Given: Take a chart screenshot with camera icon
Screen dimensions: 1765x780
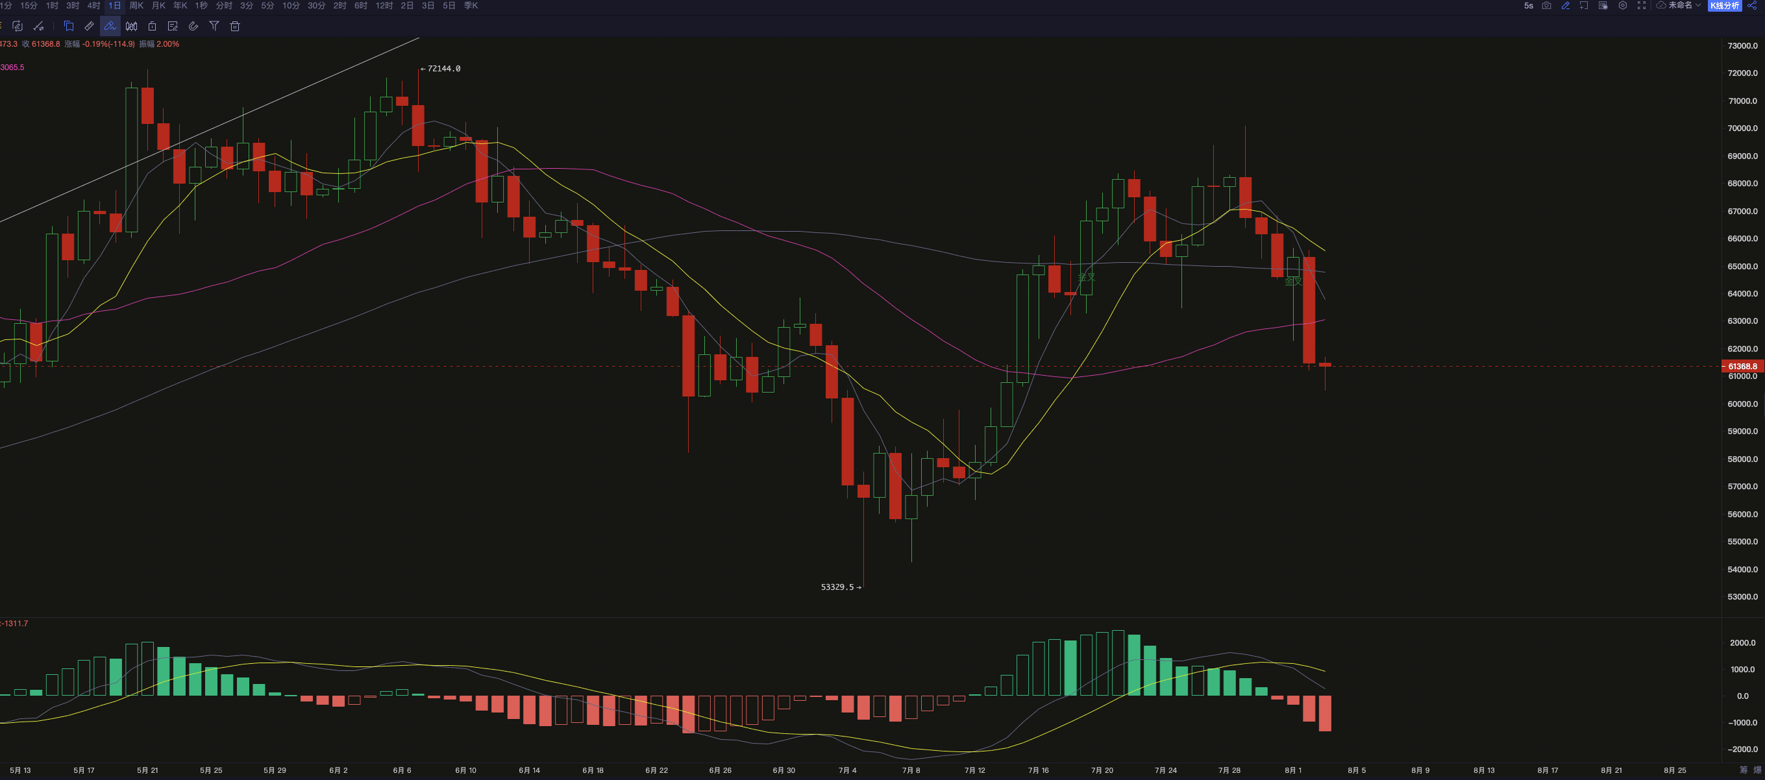Looking at the screenshot, I should point(1546,5).
